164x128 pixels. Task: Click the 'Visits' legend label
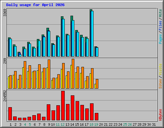point(160,70)
